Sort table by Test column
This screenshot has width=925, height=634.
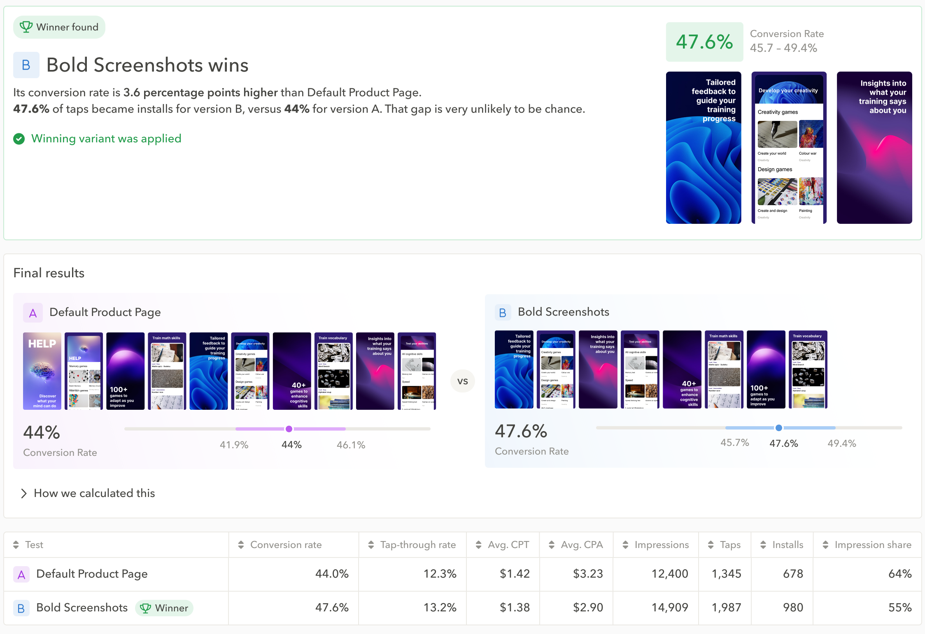16,545
